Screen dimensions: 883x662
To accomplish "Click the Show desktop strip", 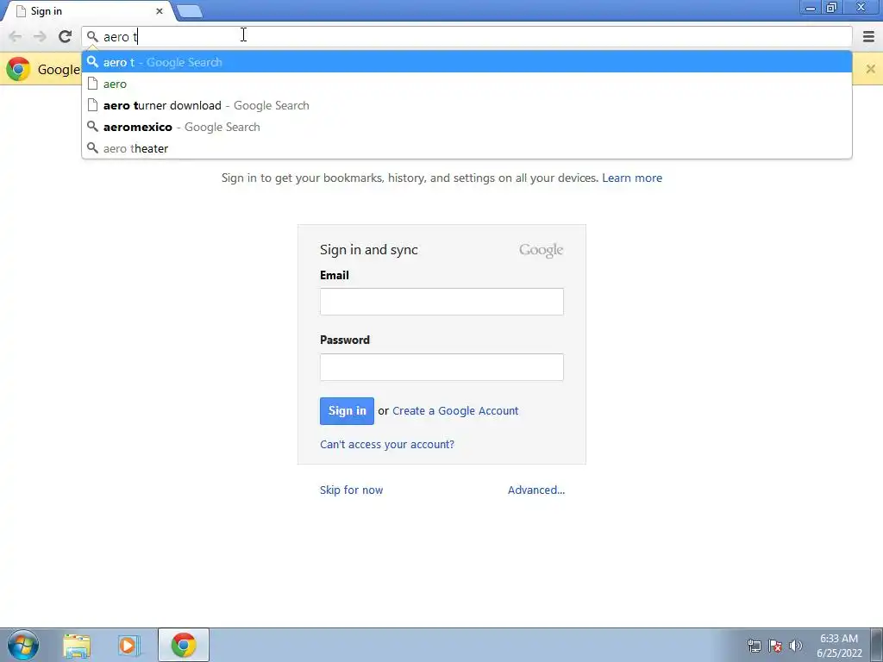I will (877, 645).
